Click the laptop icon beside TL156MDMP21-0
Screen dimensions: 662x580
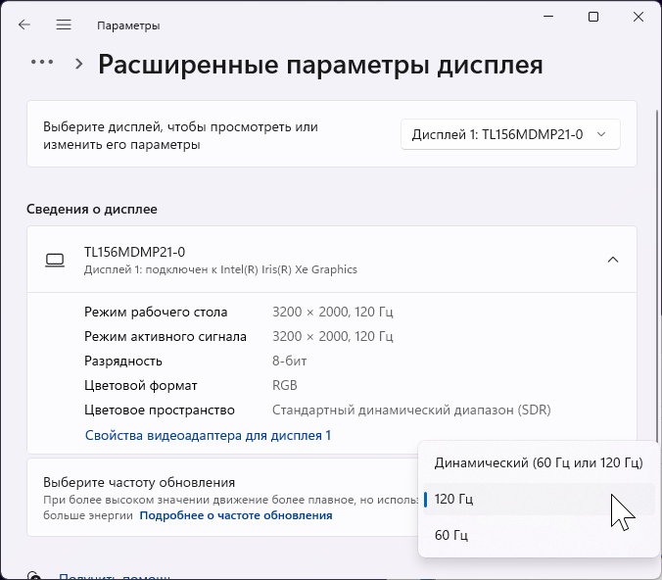pos(55,260)
